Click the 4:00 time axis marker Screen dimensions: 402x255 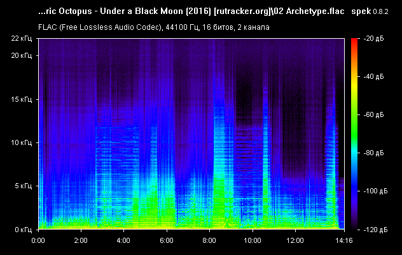point(124,241)
